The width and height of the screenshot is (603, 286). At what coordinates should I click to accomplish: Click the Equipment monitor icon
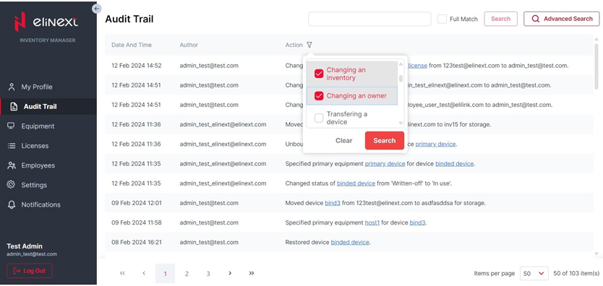11,126
